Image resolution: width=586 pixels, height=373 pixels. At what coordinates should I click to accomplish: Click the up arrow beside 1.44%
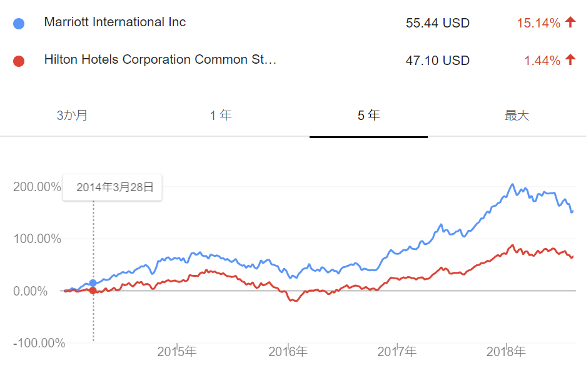tap(570, 60)
